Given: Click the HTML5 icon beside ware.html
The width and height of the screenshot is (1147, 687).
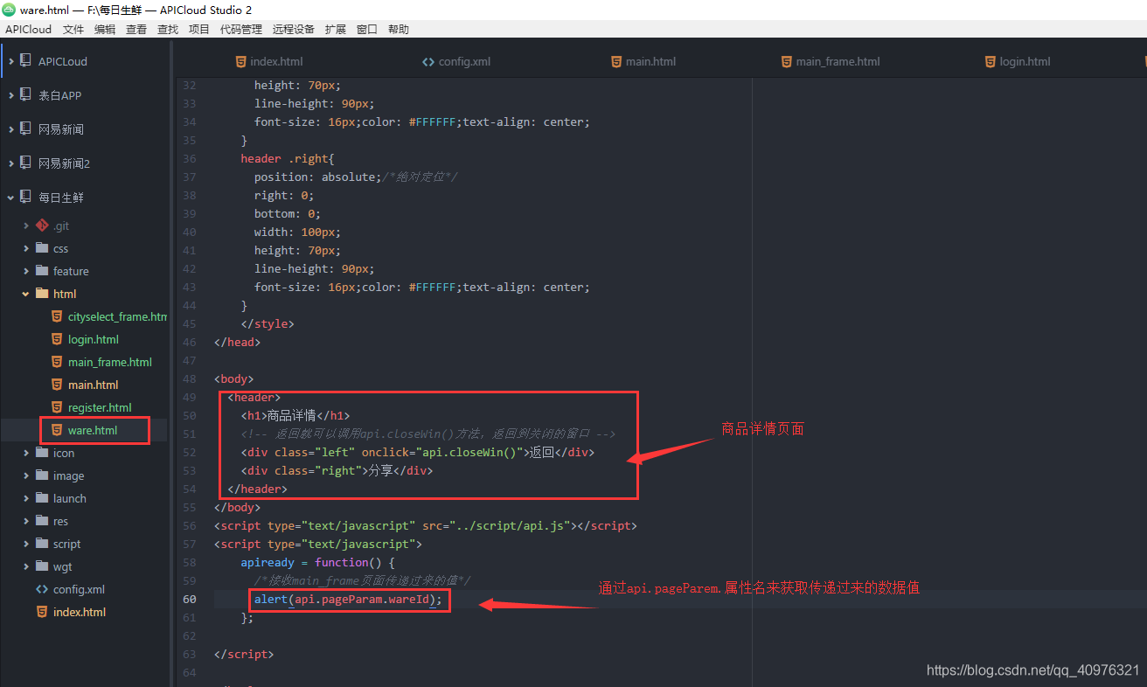Looking at the screenshot, I should [57, 430].
